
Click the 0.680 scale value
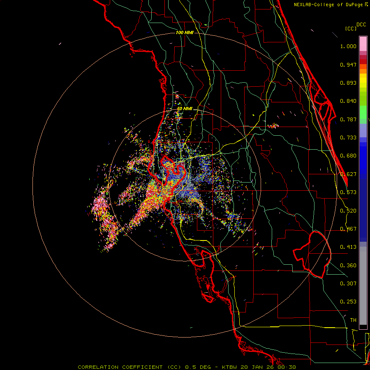point(348,156)
